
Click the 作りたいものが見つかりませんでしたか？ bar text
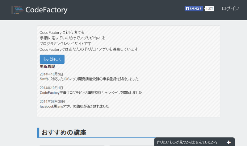click(x=187, y=142)
